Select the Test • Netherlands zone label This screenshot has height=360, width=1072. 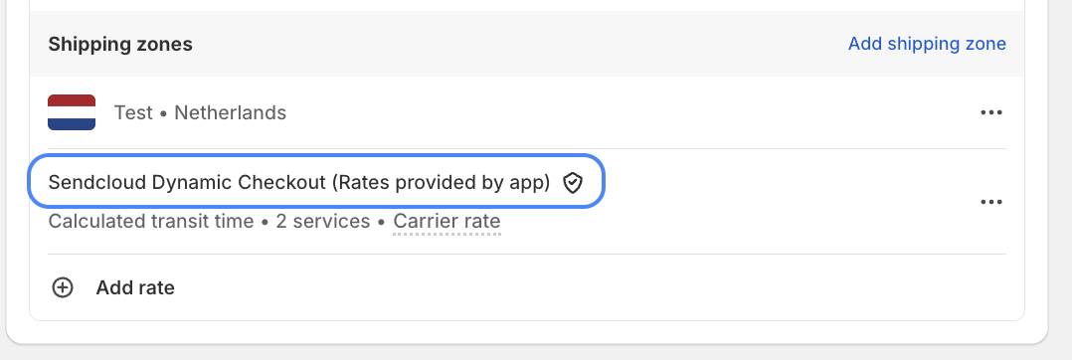tap(200, 112)
